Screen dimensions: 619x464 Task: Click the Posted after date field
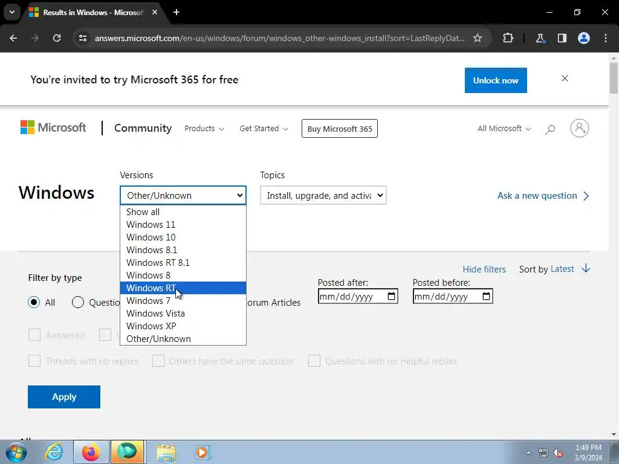pos(358,296)
